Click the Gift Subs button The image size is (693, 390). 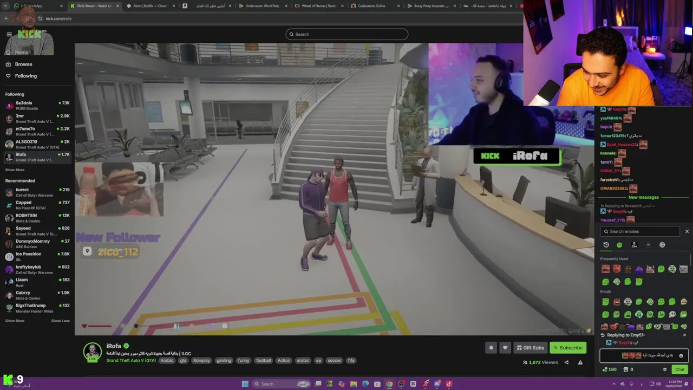pyautogui.click(x=529, y=348)
